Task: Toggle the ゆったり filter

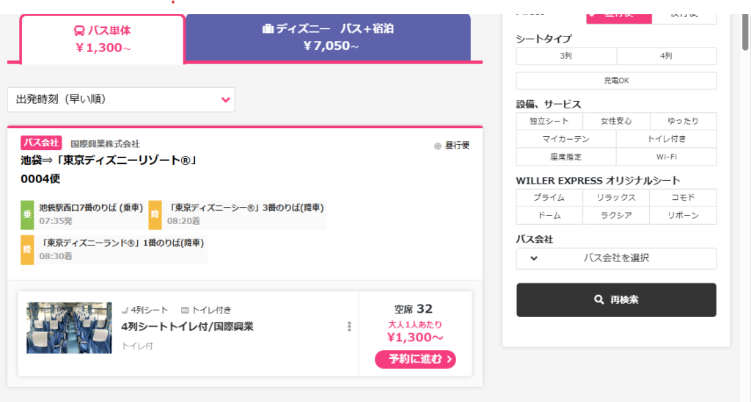Action: pos(683,121)
